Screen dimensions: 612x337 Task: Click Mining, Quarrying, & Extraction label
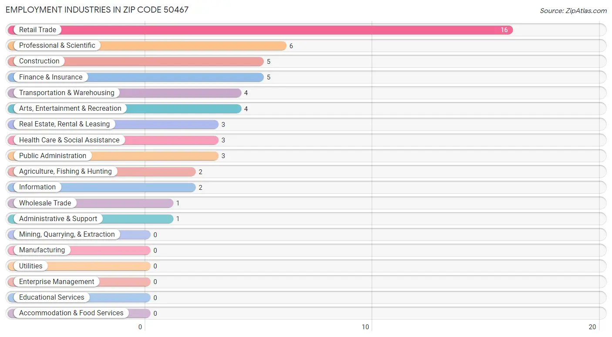coord(67,235)
